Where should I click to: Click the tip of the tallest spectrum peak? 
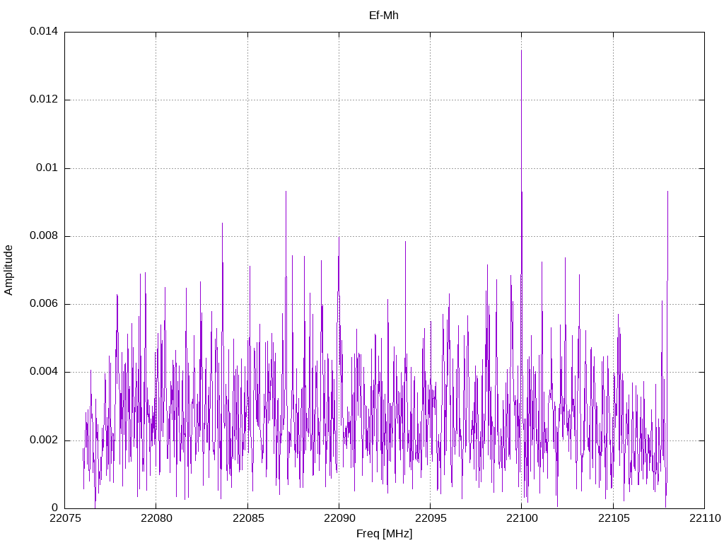pyautogui.click(x=521, y=50)
